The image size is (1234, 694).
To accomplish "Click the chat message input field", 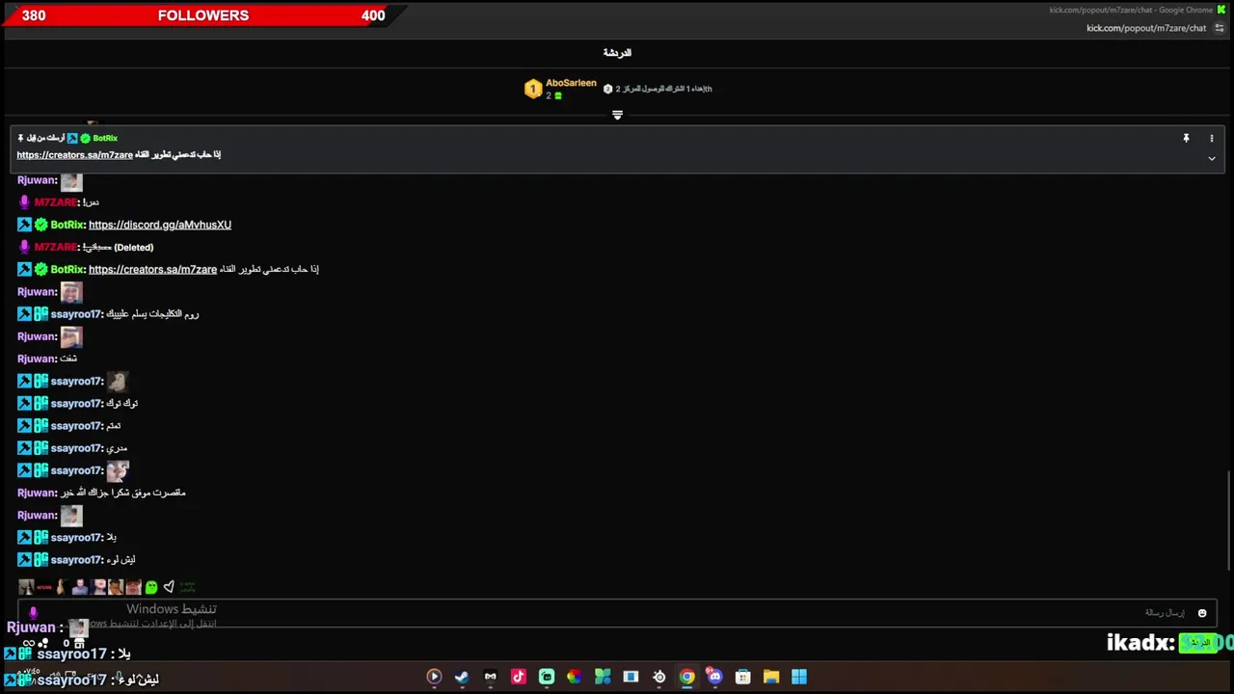I will pyautogui.click(x=617, y=613).
